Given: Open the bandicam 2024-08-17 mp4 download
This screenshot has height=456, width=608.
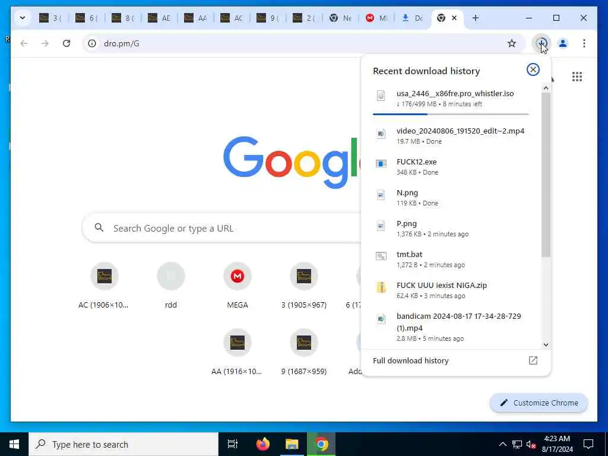Looking at the screenshot, I should tap(451, 327).
